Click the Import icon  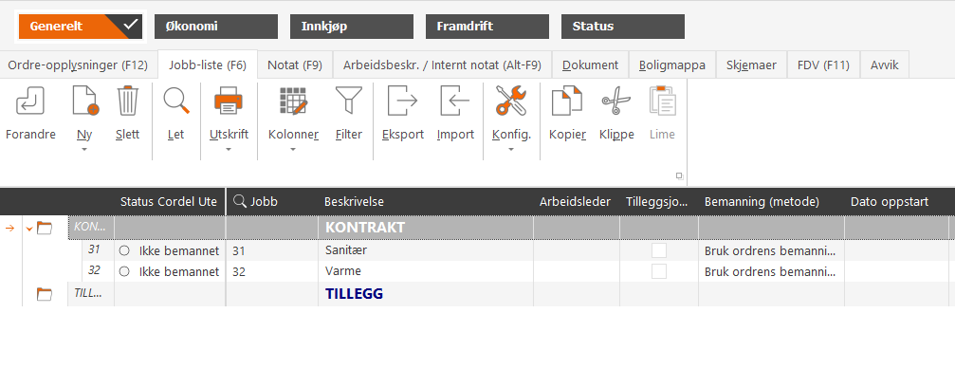pyautogui.click(x=455, y=101)
